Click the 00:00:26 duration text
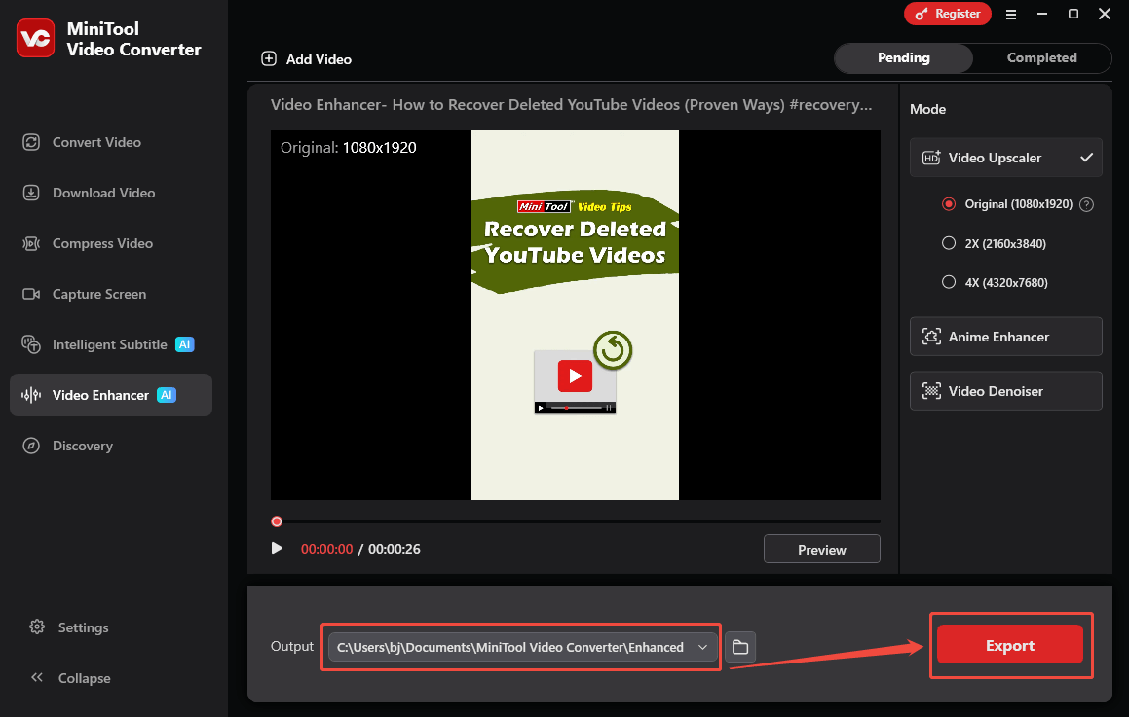 (x=395, y=549)
